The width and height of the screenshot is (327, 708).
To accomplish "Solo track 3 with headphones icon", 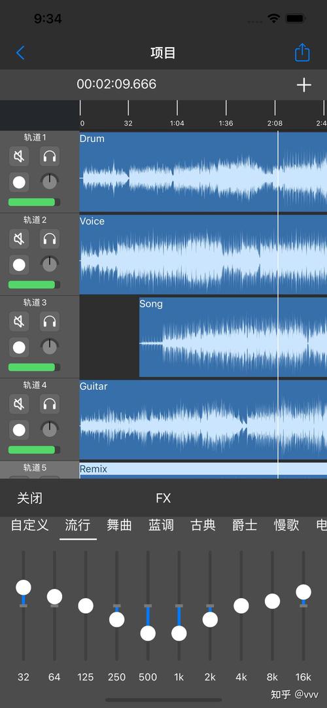I will click(x=50, y=321).
